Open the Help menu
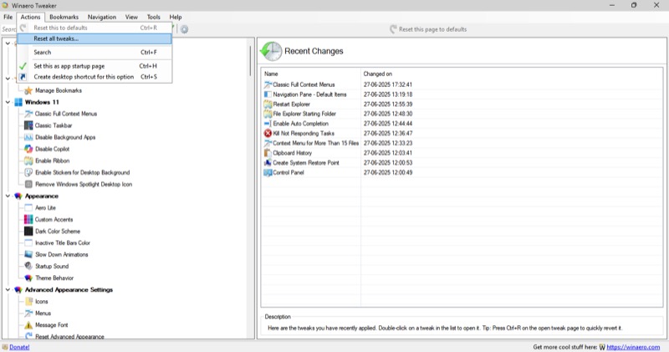Image resolution: width=669 pixels, height=352 pixels. [x=176, y=17]
